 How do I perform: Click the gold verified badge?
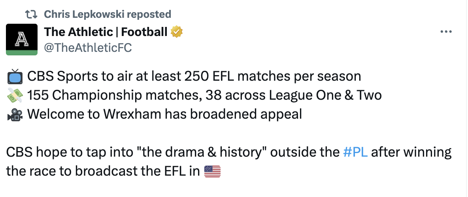176,32
